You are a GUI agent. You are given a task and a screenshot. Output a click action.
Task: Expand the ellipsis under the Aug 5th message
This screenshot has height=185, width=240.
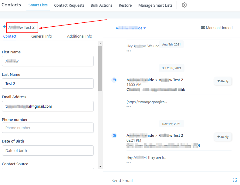coord(129,51)
